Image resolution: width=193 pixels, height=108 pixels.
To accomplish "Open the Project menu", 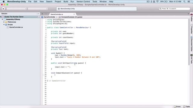I will pos(58,1).
